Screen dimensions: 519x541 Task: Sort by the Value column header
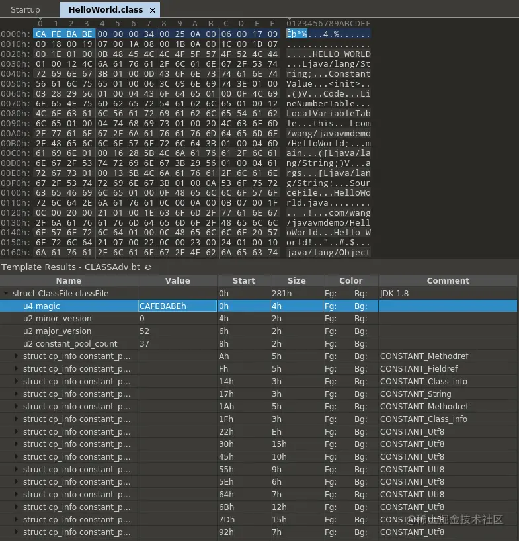tap(178, 281)
